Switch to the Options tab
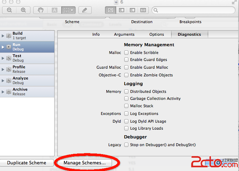Screen dimensions: 239x171 coord(157,34)
